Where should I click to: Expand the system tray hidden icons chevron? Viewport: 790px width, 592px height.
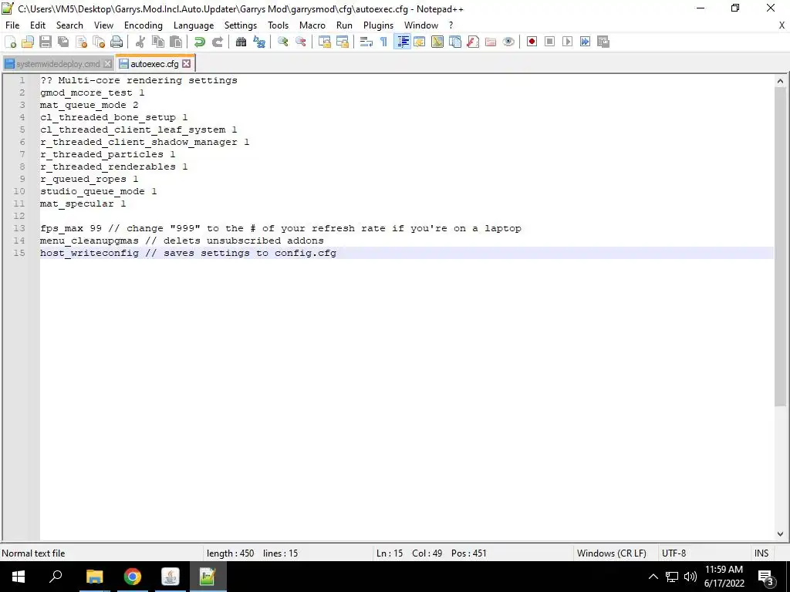tap(653, 577)
